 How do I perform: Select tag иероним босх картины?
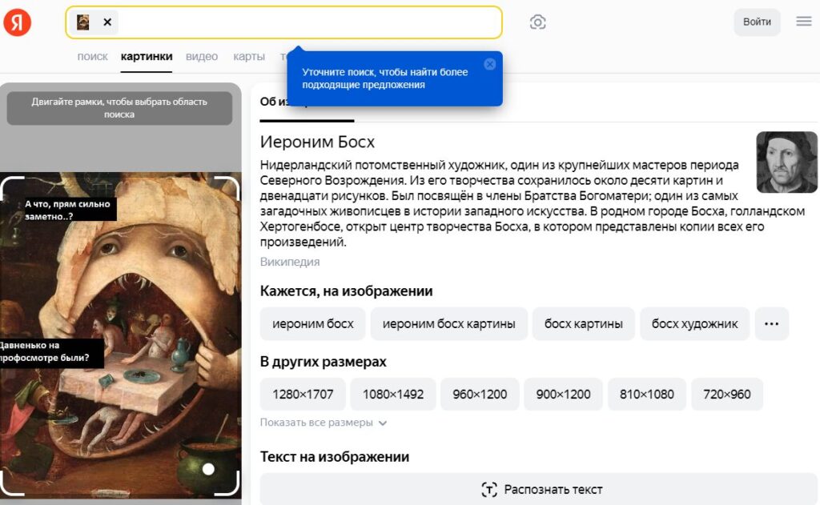448,323
